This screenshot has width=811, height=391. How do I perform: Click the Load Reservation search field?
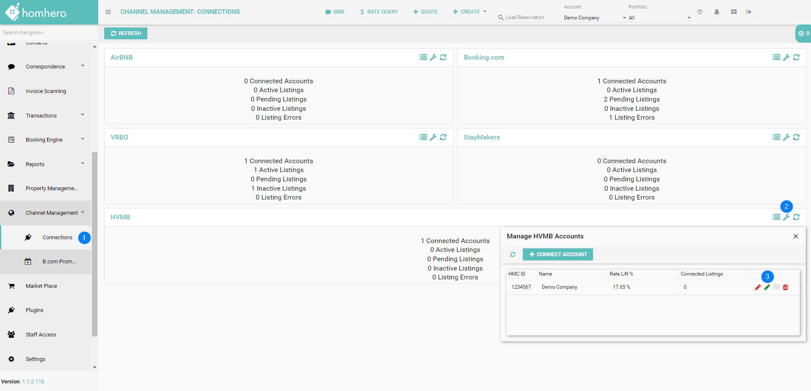[x=528, y=17]
